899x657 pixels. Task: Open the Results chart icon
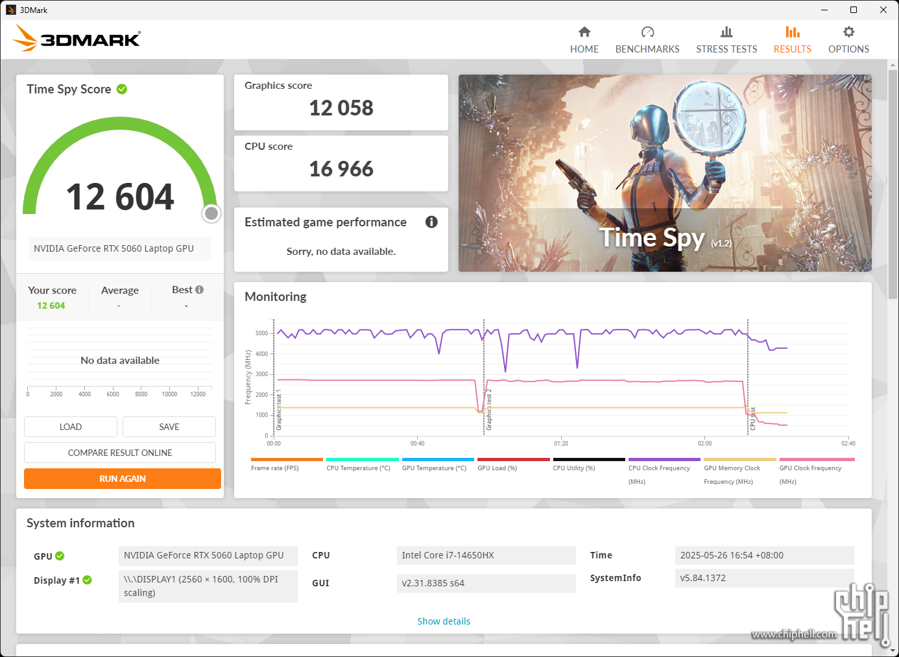(x=792, y=32)
